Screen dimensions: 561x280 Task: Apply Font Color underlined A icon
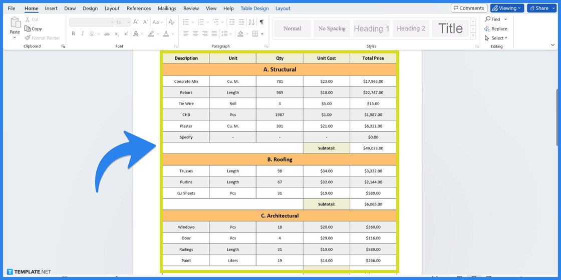pos(166,33)
